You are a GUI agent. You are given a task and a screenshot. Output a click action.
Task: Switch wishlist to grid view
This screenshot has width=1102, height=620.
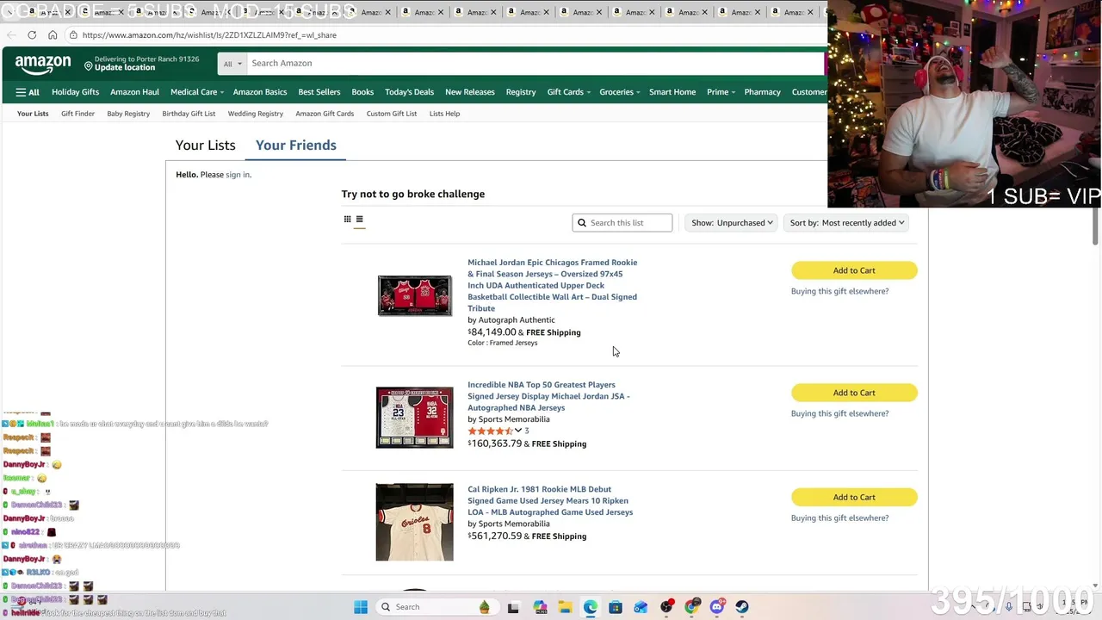click(348, 220)
